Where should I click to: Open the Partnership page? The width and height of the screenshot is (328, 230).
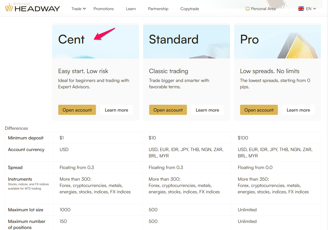pyautogui.click(x=158, y=9)
